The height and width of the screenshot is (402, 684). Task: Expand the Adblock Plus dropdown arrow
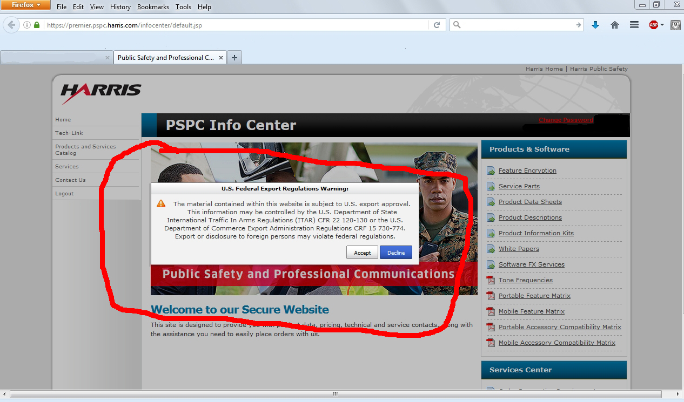coord(662,25)
